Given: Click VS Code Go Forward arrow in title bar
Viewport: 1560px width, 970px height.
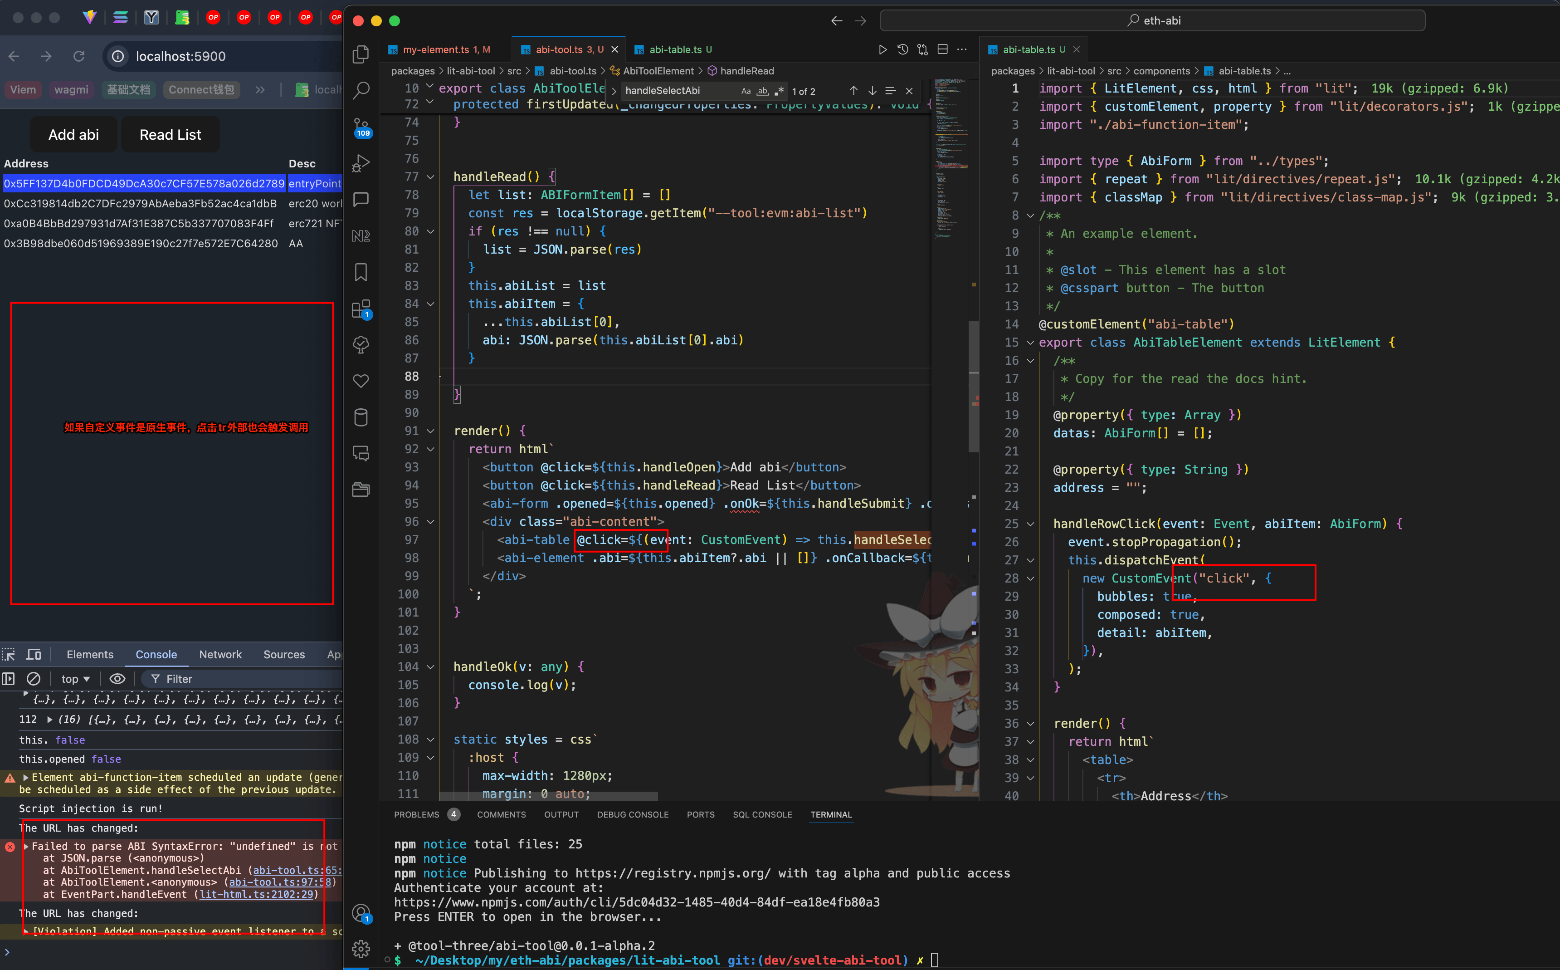Looking at the screenshot, I should point(860,20).
